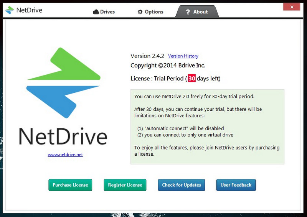Image resolution: width=307 pixels, height=217 pixels.
Task: Click the "To enjoy all the features" sentence
Action: pyautogui.click(x=207, y=151)
